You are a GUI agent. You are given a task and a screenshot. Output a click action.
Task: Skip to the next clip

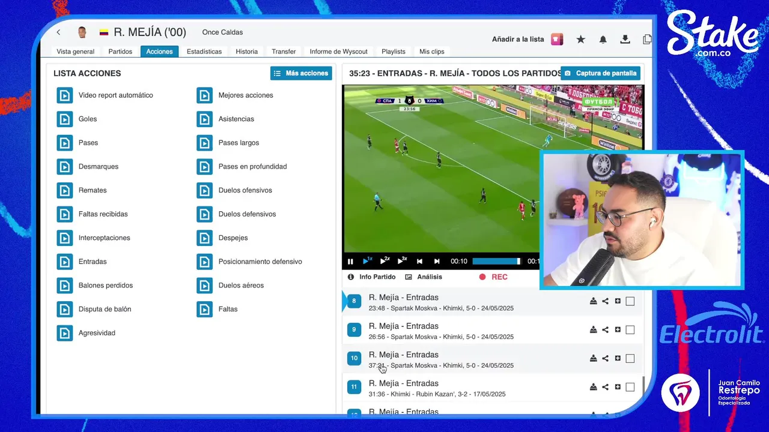click(x=437, y=261)
